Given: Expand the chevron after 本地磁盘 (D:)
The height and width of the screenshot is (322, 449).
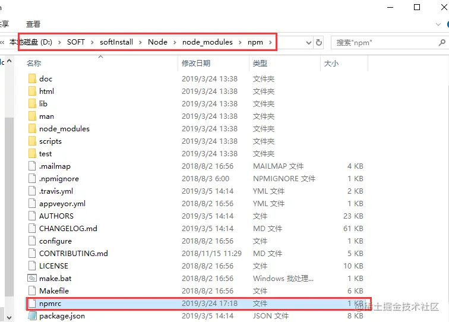Looking at the screenshot, I should pyautogui.click(x=59, y=42).
